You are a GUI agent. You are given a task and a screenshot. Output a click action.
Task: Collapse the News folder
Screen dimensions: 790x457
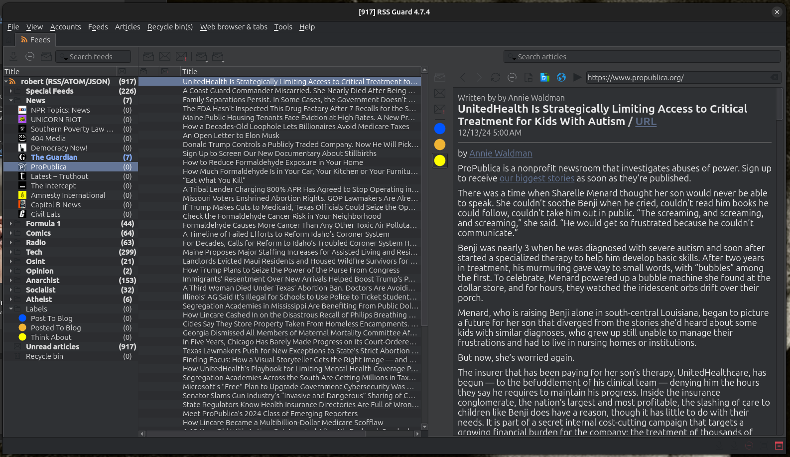[x=11, y=101]
